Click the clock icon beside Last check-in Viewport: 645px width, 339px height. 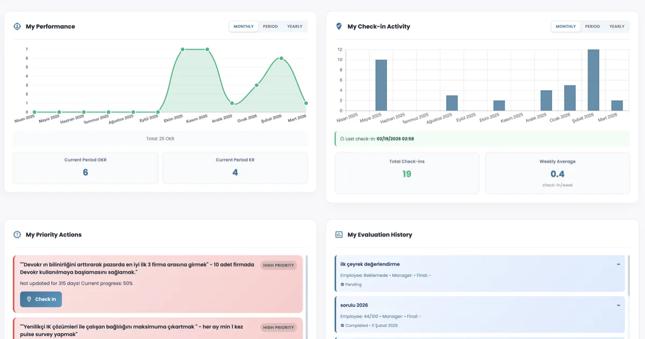coord(342,139)
